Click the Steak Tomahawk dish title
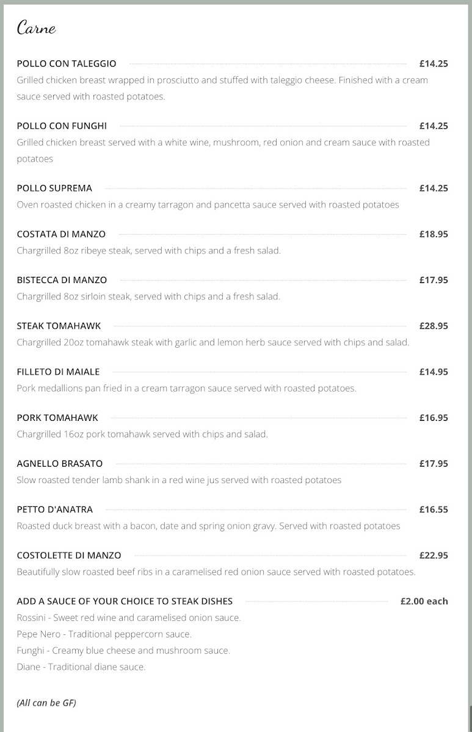Screen dimensions: 472x732 click(x=59, y=326)
